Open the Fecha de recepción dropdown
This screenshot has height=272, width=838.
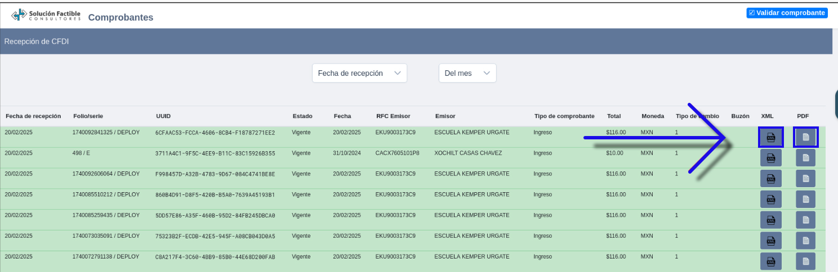tap(359, 73)
